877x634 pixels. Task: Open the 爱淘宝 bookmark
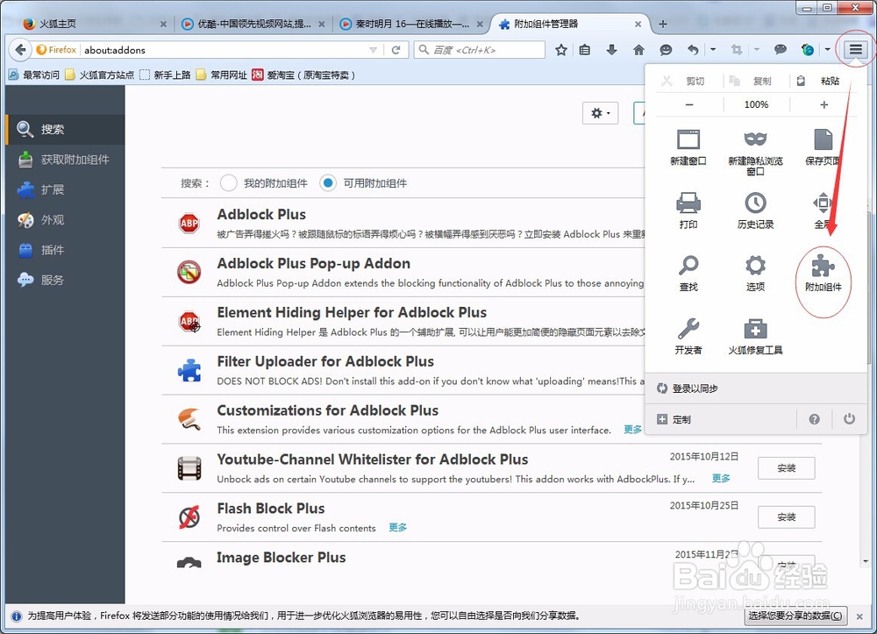pos(303,75)
